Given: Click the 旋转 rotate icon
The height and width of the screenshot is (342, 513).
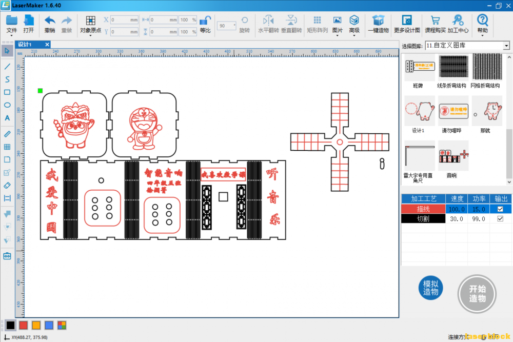Looking at the screenshot, I should 244,21.
